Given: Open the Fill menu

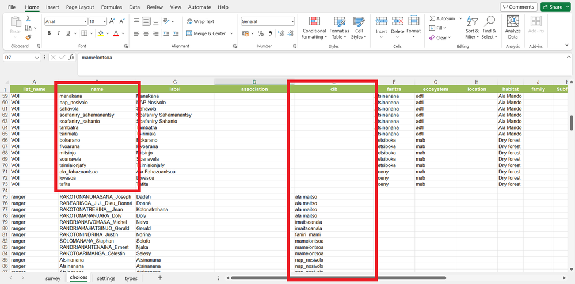Looking at the screenshot, I should point(437,28).
